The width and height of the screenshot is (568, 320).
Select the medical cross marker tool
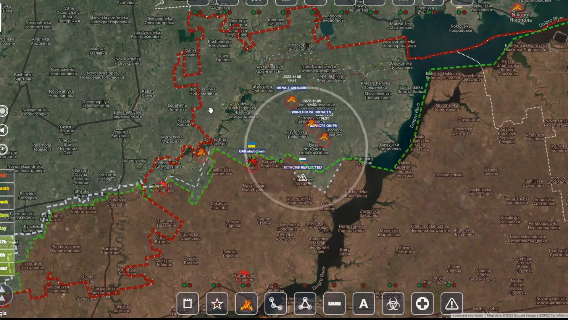click(x=422, y=303)
